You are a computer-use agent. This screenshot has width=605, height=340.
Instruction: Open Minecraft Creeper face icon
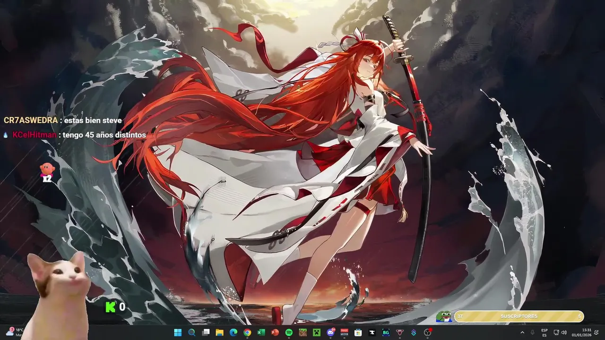coord(316,332)
